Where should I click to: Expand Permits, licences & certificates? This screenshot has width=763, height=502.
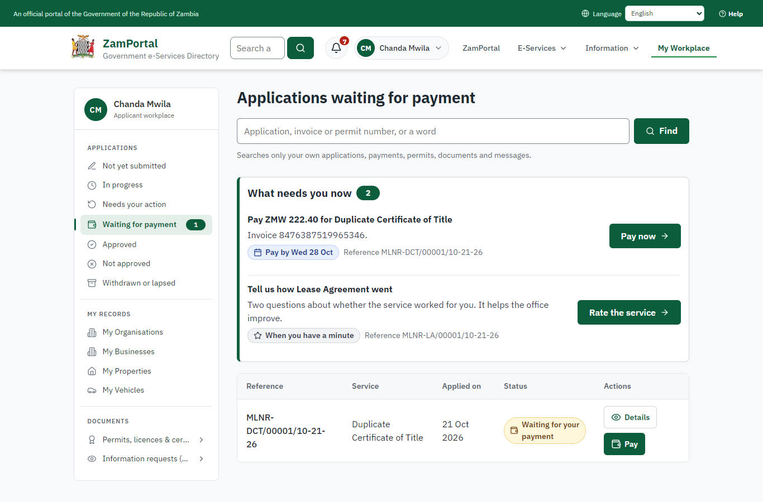146,440
